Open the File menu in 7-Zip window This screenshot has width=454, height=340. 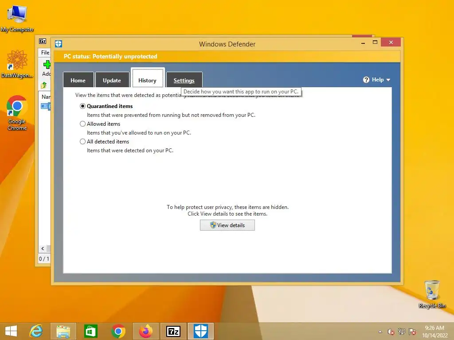pos(45,53)
